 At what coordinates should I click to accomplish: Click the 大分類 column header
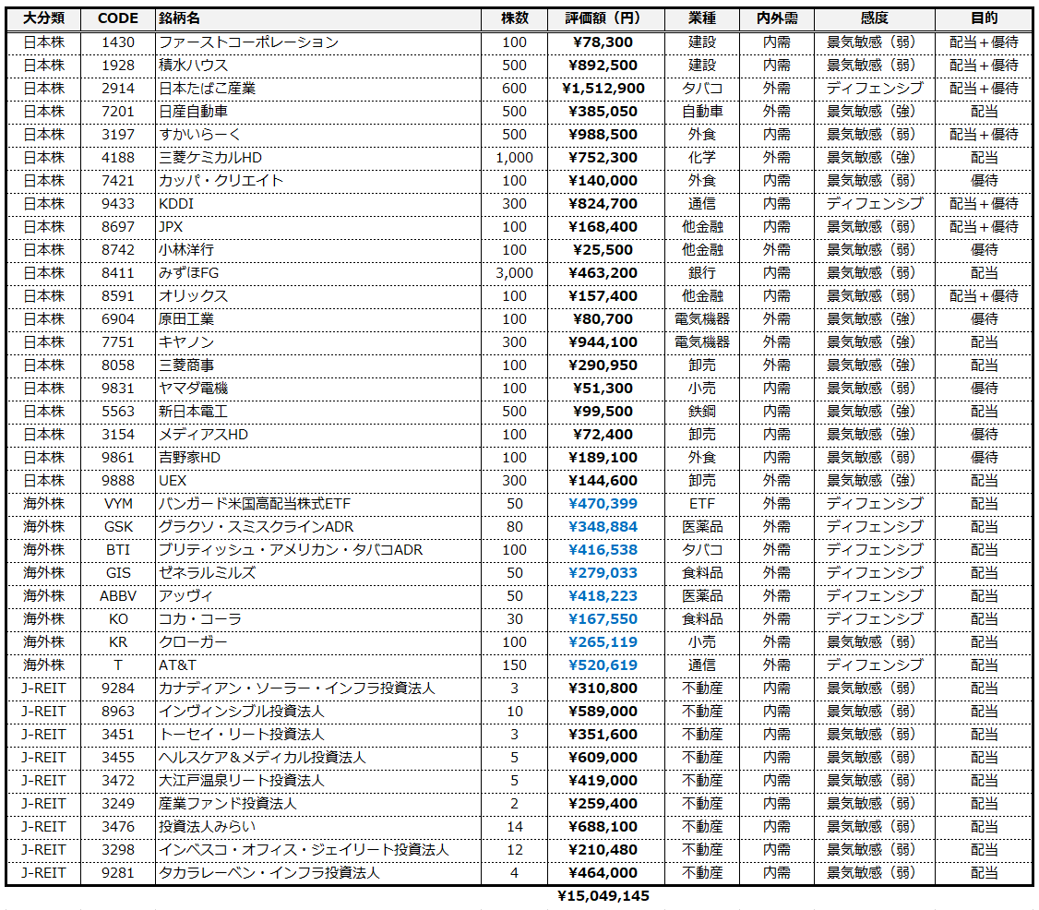pos(43,18)
